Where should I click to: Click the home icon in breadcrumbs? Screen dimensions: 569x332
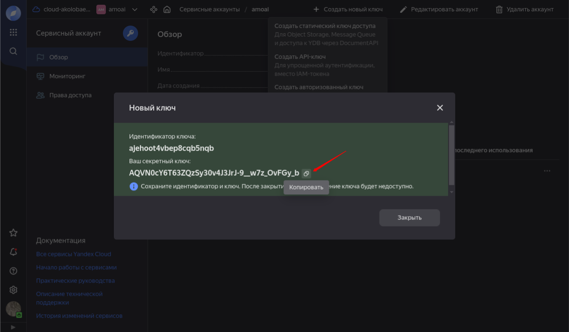click(x=167, y=9)
